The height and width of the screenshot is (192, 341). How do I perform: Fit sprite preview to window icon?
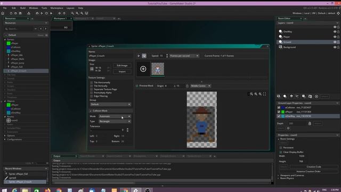pos(264,94)
